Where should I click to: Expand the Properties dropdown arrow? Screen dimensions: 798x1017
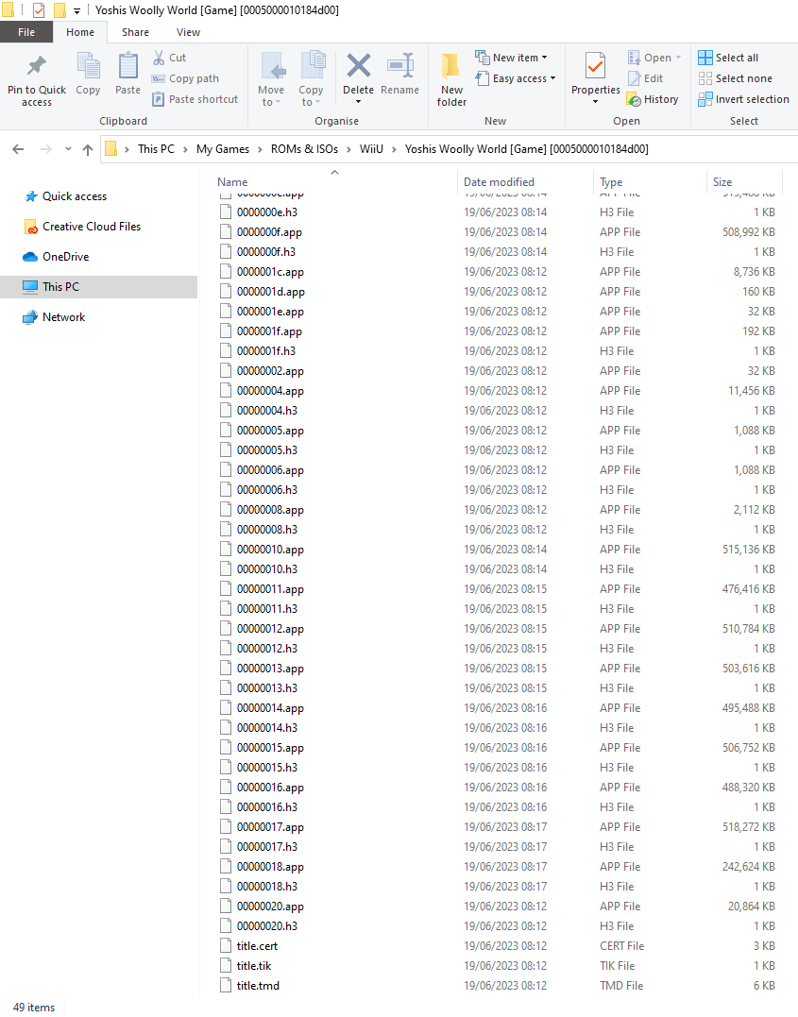[x=596, y=103]
